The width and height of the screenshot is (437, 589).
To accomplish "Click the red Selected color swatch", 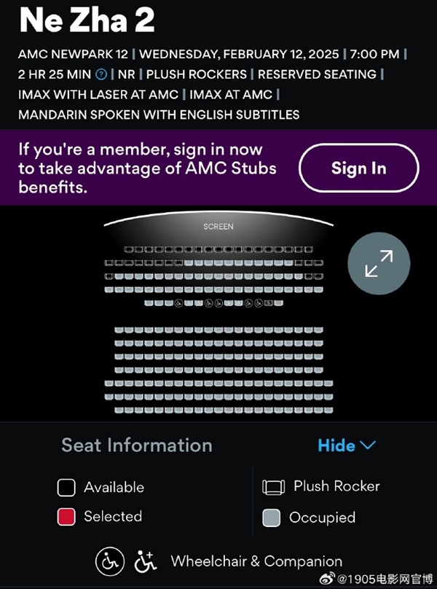I will pyautogui.click(x=66, y=517).
